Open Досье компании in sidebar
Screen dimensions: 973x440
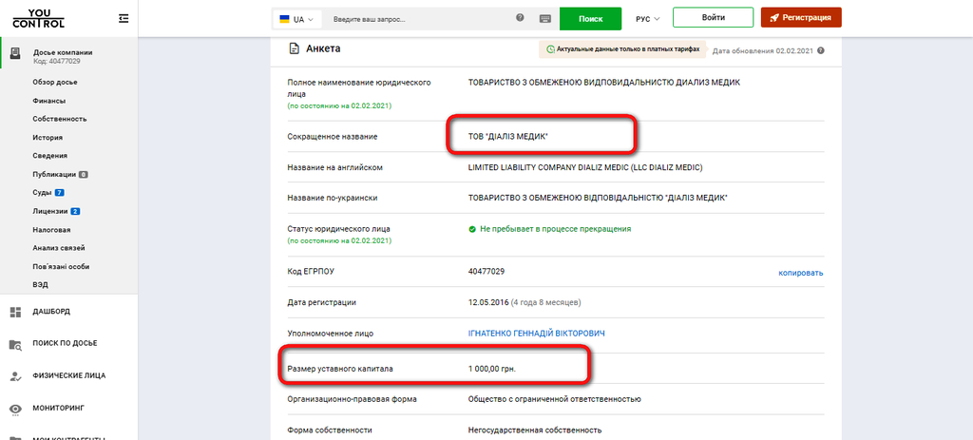63,53
